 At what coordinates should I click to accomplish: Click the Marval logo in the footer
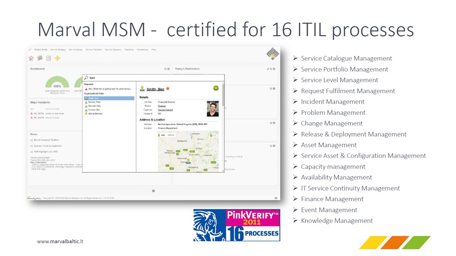pos(34,198)
